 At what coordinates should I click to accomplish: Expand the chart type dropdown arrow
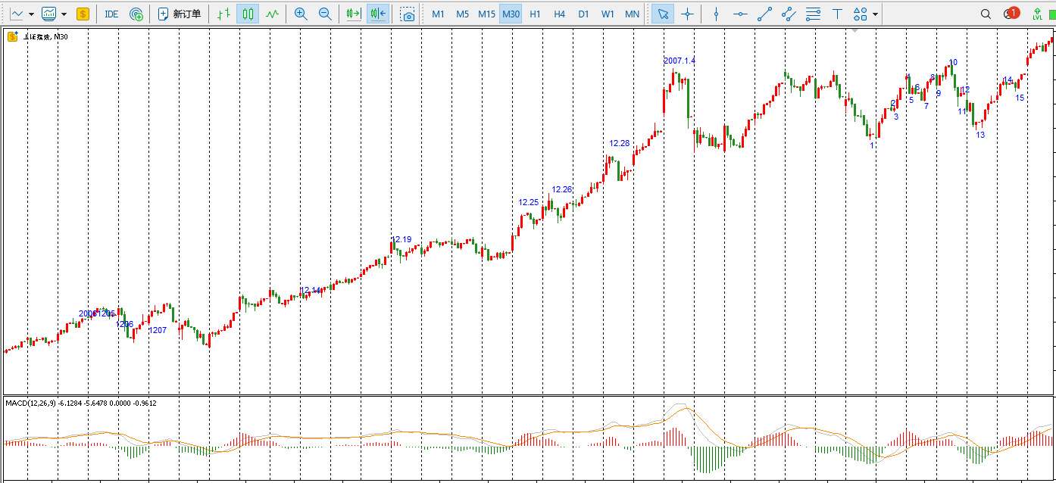31,14
